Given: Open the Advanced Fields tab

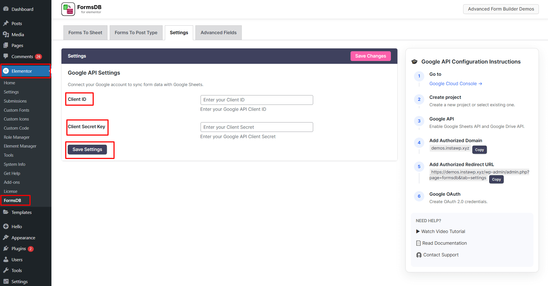Looking at the screenshot, I should (218, 33).
